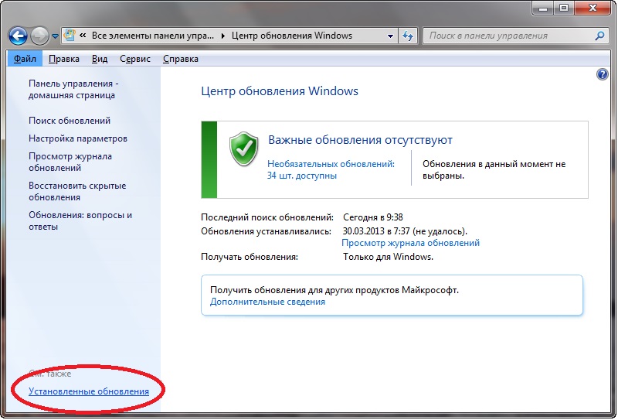618x420 pixels.
Task: Open Настройка параметров in the sidebar
Action: (78, 138)
